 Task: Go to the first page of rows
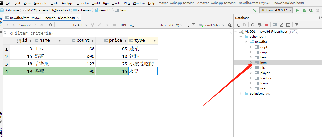point(7,25)
